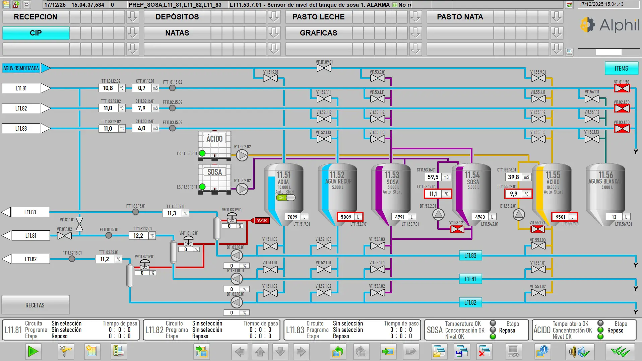The height and width of the screenshot is (361, 642).
Task: Click the green double checkmark icon
Action: point(620,352)
